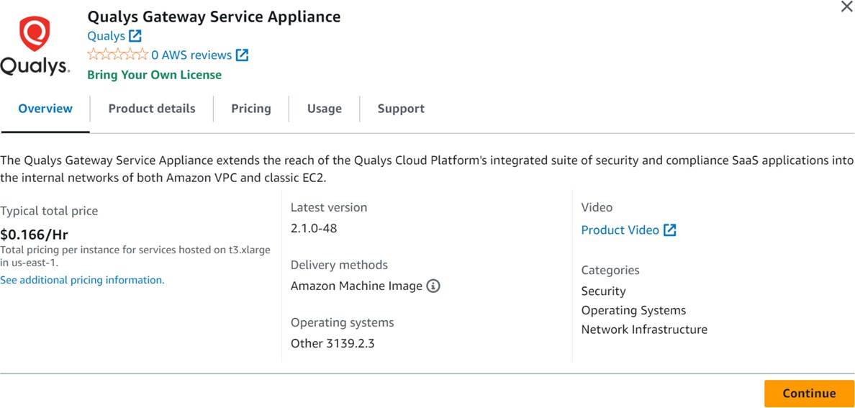Click the Bring Your Own License label
Screen dimensions: 855x408
[154, 75]
